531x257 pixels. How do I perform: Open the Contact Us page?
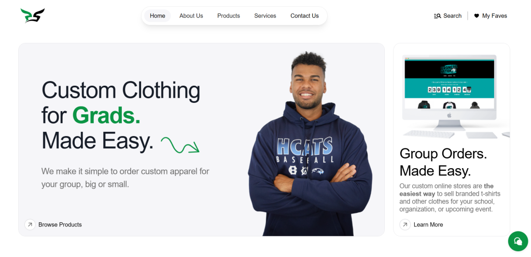coord(304,16)
